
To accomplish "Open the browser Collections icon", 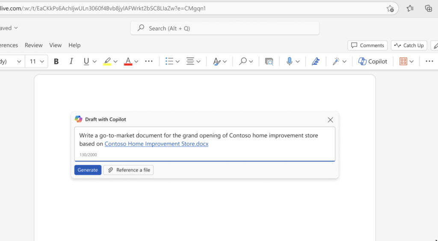I will (x=429, y=9).
